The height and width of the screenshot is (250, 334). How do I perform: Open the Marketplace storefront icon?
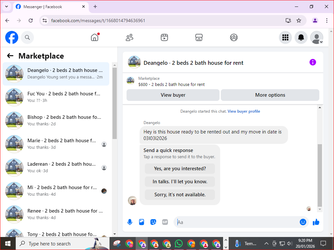coord(199,37)
